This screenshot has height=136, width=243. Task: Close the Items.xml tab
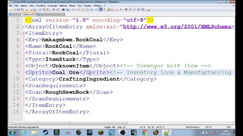(35, 14)
